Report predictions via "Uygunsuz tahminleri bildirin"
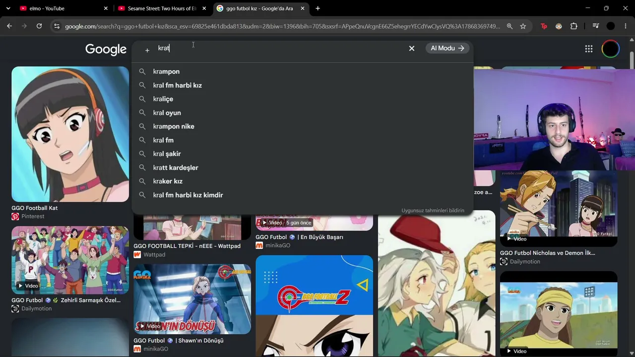 [433, 211]
